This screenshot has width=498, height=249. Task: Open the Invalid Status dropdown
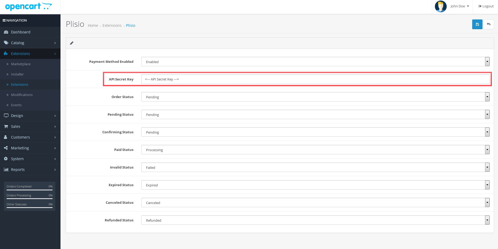click(x=315, y=167)
